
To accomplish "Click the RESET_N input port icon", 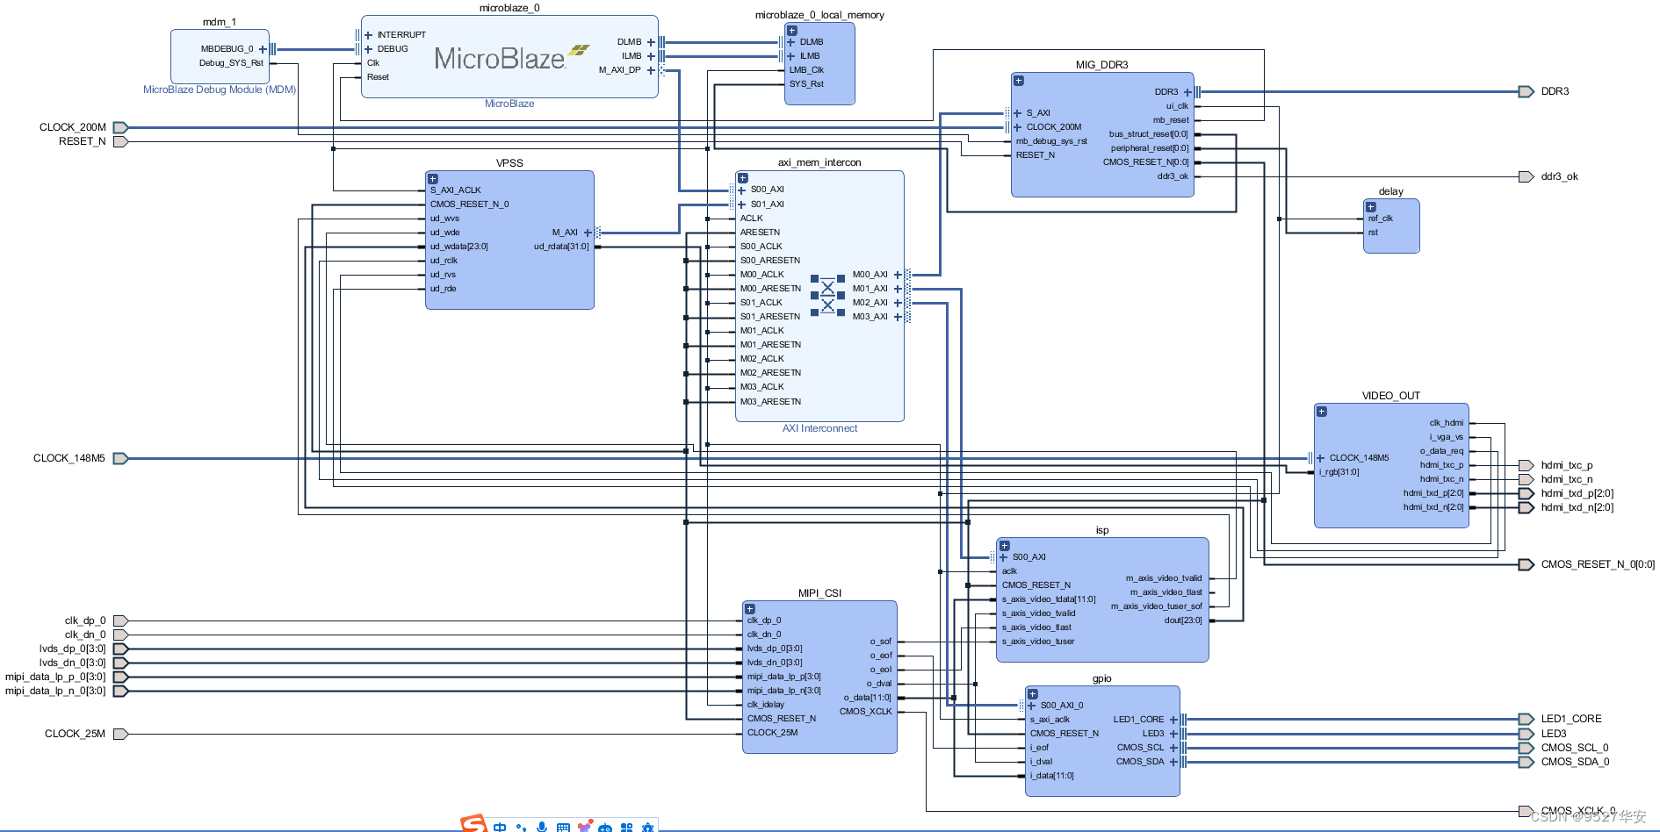I will (120, 141).
